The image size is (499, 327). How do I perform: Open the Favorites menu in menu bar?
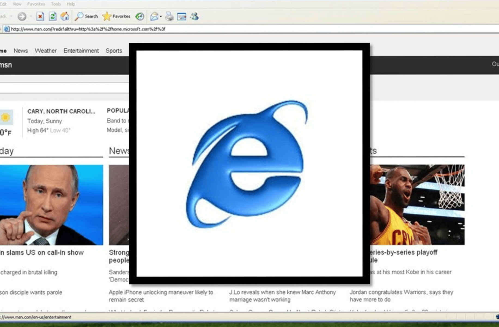pos(36,4)
